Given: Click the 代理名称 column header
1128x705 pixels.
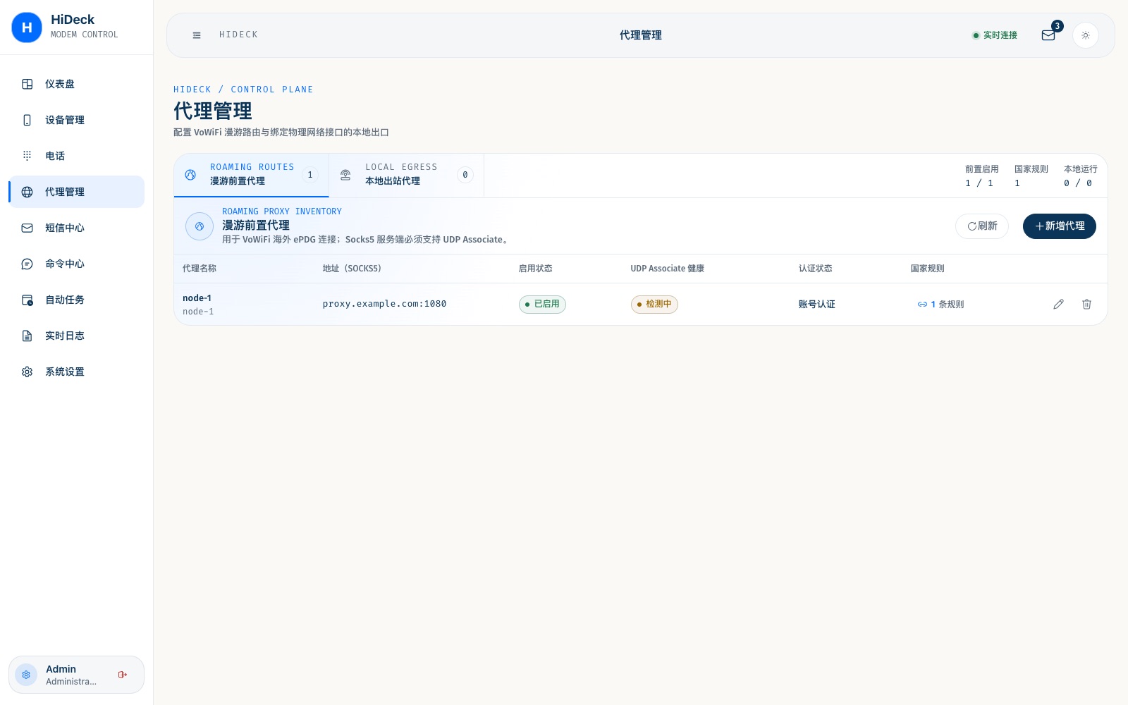Looking at the screenshot, I should [200, 269].
